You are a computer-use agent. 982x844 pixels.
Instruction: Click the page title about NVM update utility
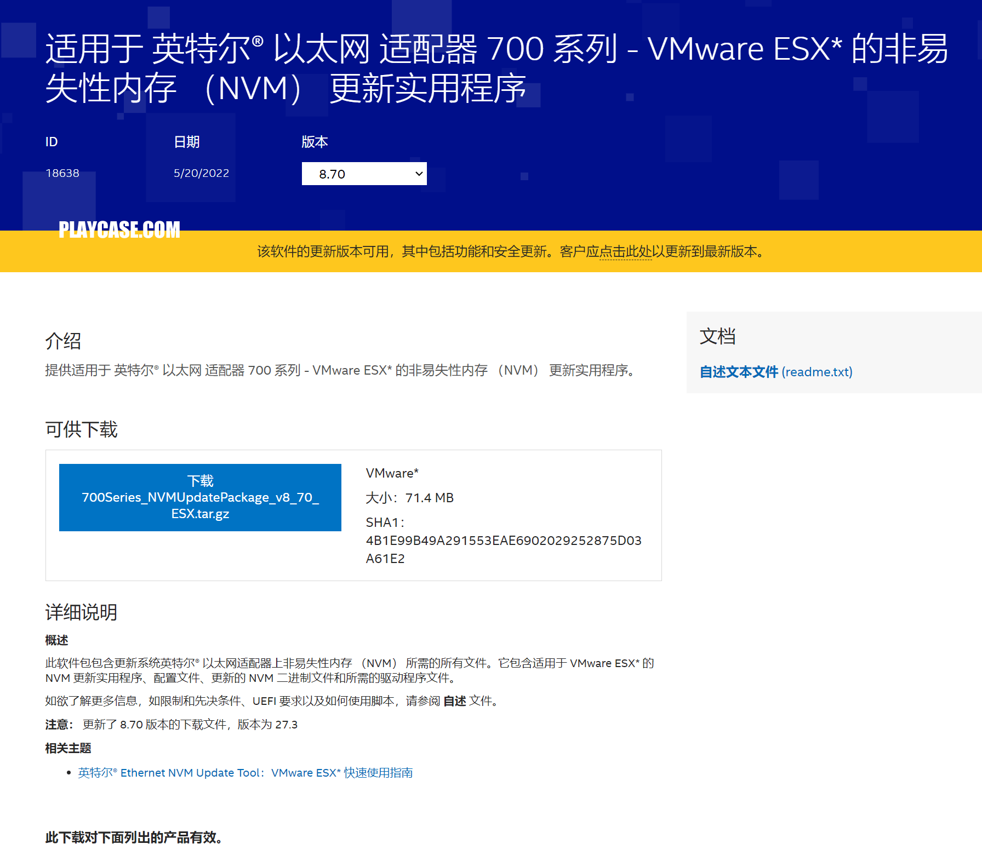496,68
